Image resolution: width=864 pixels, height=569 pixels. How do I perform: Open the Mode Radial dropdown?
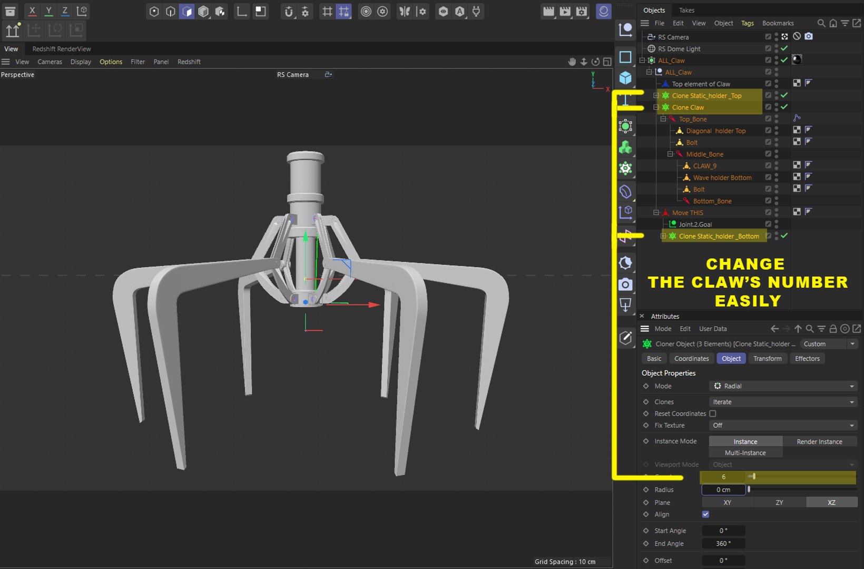[x=783, y=386]
